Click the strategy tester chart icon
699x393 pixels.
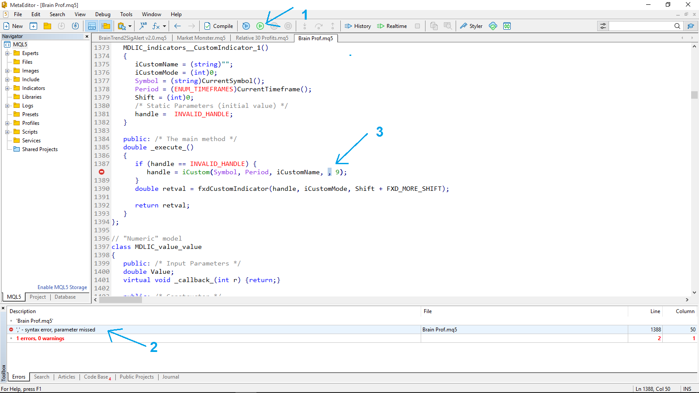(x=507, y=26)
